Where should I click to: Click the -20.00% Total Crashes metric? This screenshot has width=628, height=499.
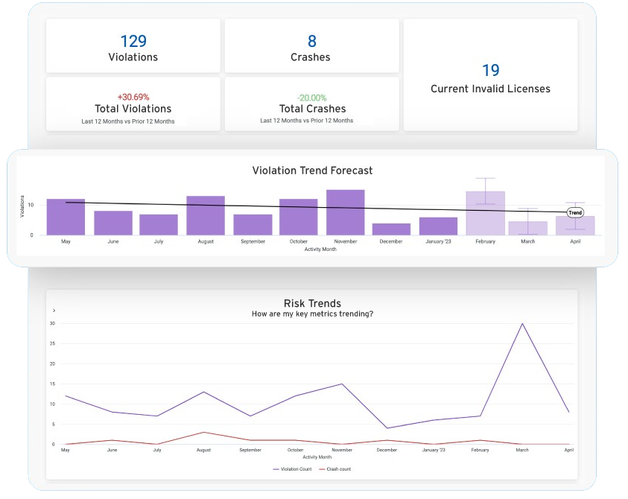point(311,104)
